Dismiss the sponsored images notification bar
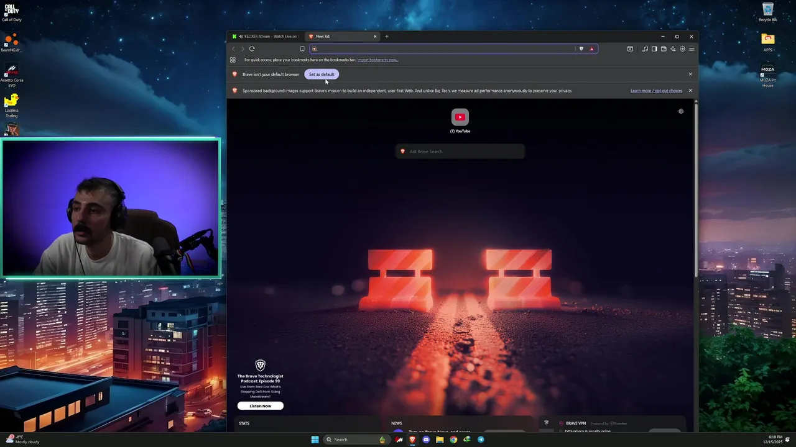This screenshot has height=447, width=796. click(x=690, y=91)
